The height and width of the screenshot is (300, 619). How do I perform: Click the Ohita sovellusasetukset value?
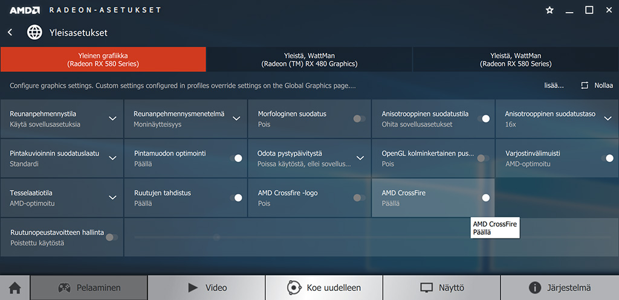(417, 124)
